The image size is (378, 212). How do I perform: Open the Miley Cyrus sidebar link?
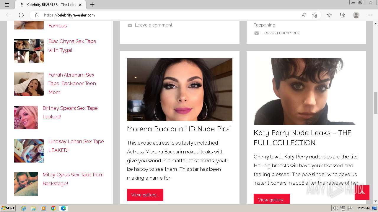[73, 179]
